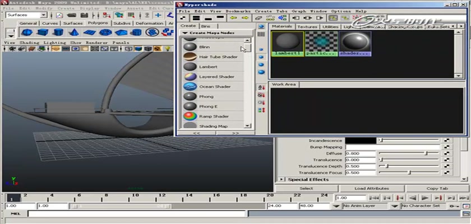Expand the Special Effects section
Image resolution: width=471 pixels, height=224 pixels.
point(281,179)
